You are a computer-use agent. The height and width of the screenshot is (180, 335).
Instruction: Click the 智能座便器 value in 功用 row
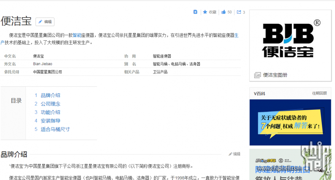tap(162, 56)
